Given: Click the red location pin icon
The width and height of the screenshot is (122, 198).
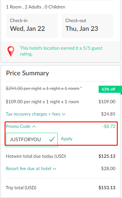Looking at the screenshot, I should point(11,51).
